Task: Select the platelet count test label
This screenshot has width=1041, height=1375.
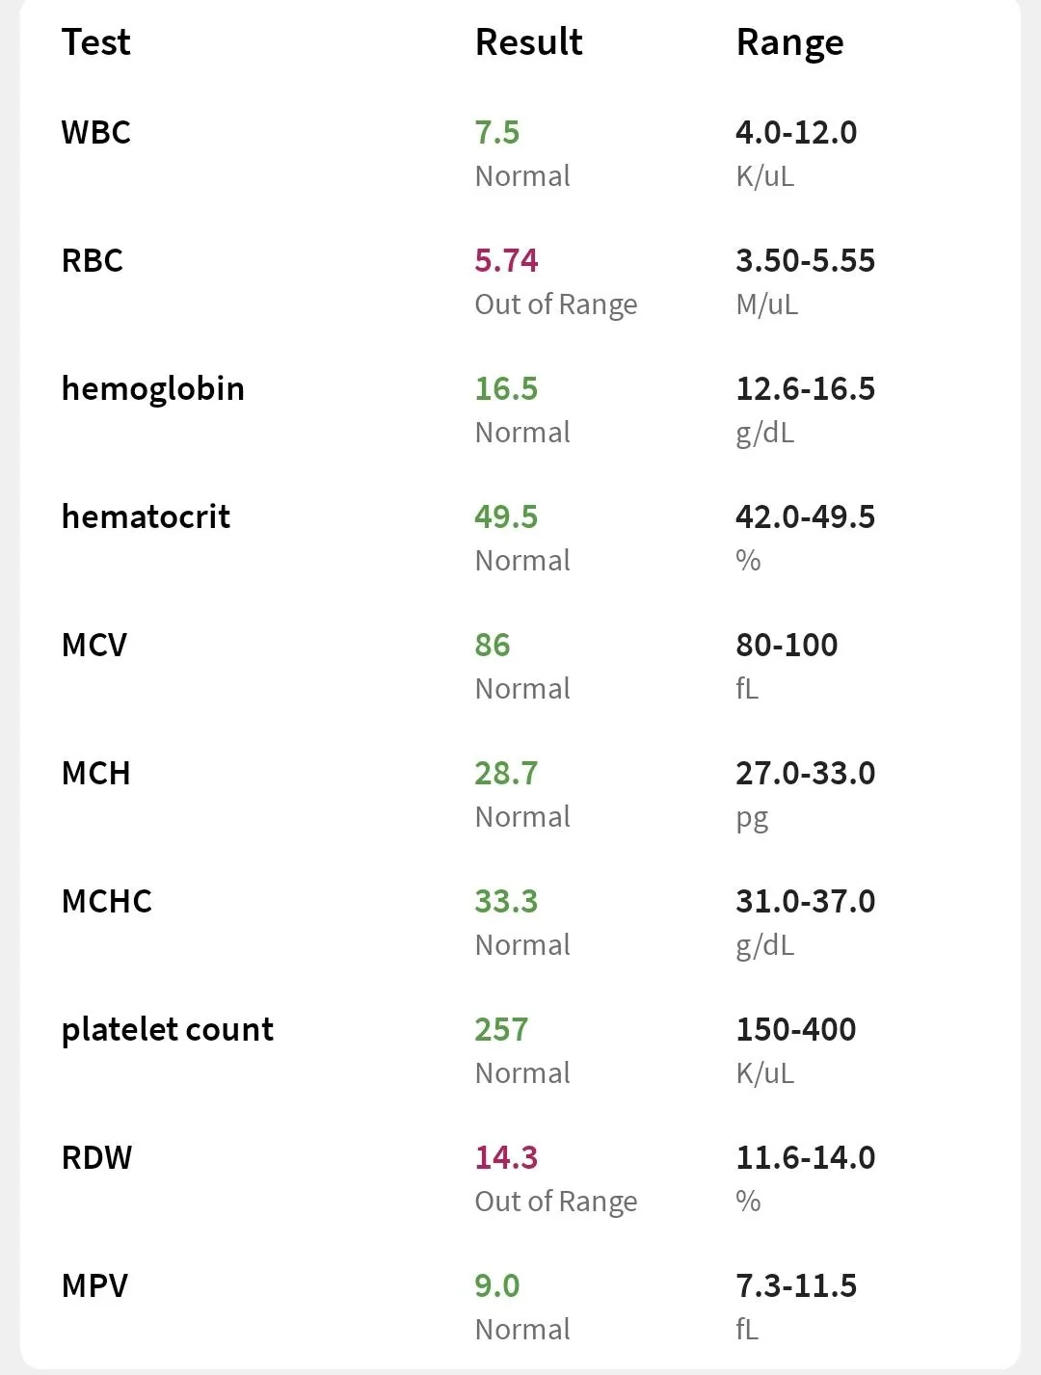Action: click(x=168, y=1030)
